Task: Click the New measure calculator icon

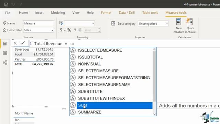Action: (x=179, y=22)
